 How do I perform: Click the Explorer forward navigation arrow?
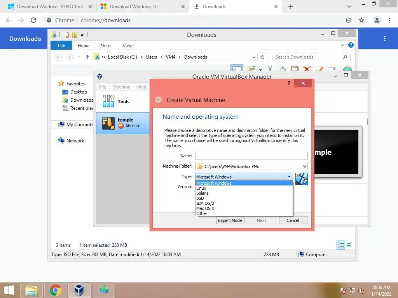point(69,57)
